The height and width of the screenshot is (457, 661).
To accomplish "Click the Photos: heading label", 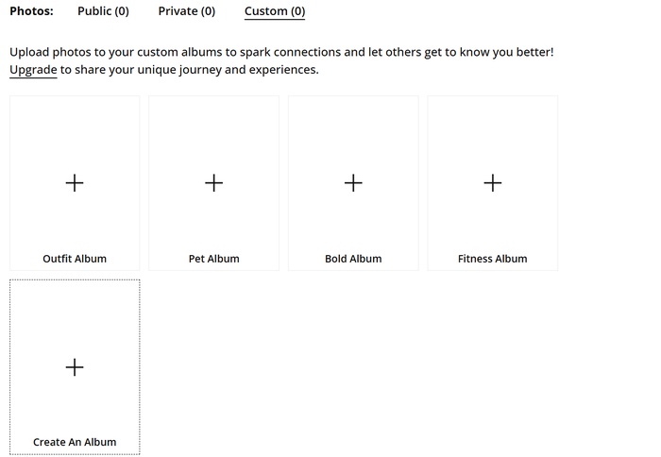I will 31,11.
